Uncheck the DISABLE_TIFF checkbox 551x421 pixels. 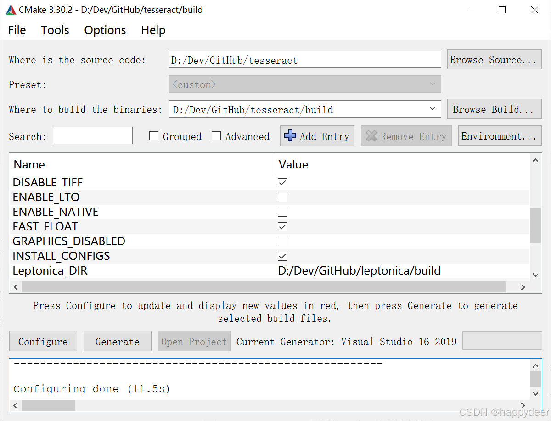pos(282,183)
